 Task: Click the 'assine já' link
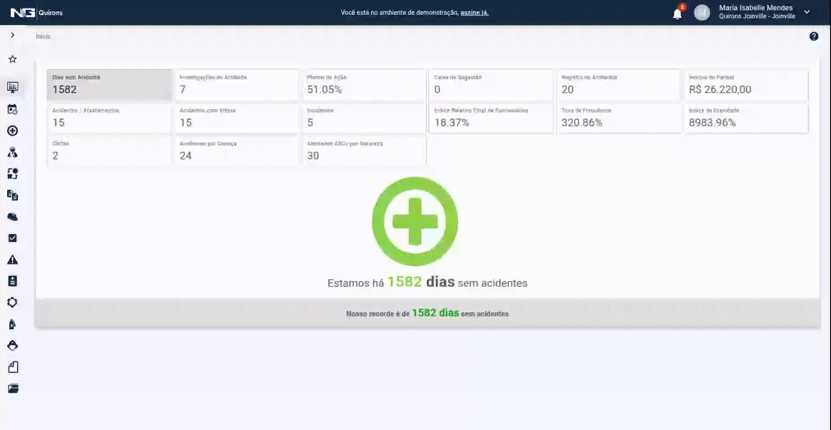pos(474,13)
